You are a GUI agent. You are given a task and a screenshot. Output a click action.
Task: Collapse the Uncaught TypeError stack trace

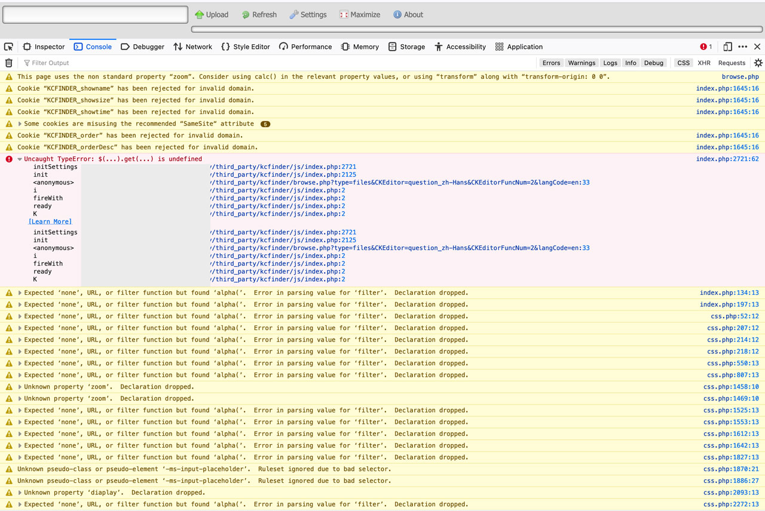[20, 159]
